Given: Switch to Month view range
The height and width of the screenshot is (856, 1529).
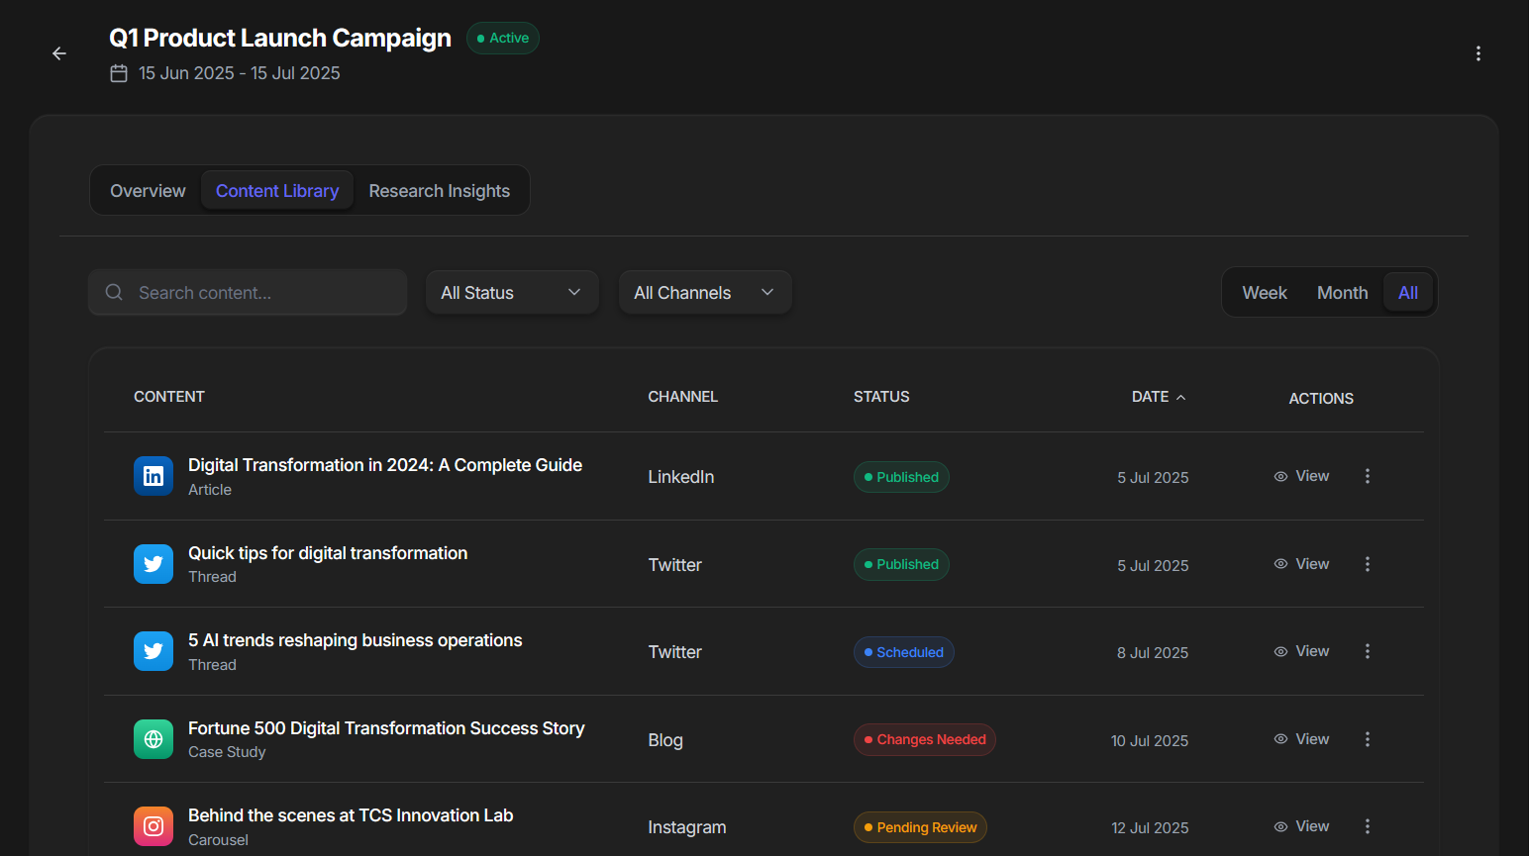Looking at the screenshot, I should point(1342,293).
